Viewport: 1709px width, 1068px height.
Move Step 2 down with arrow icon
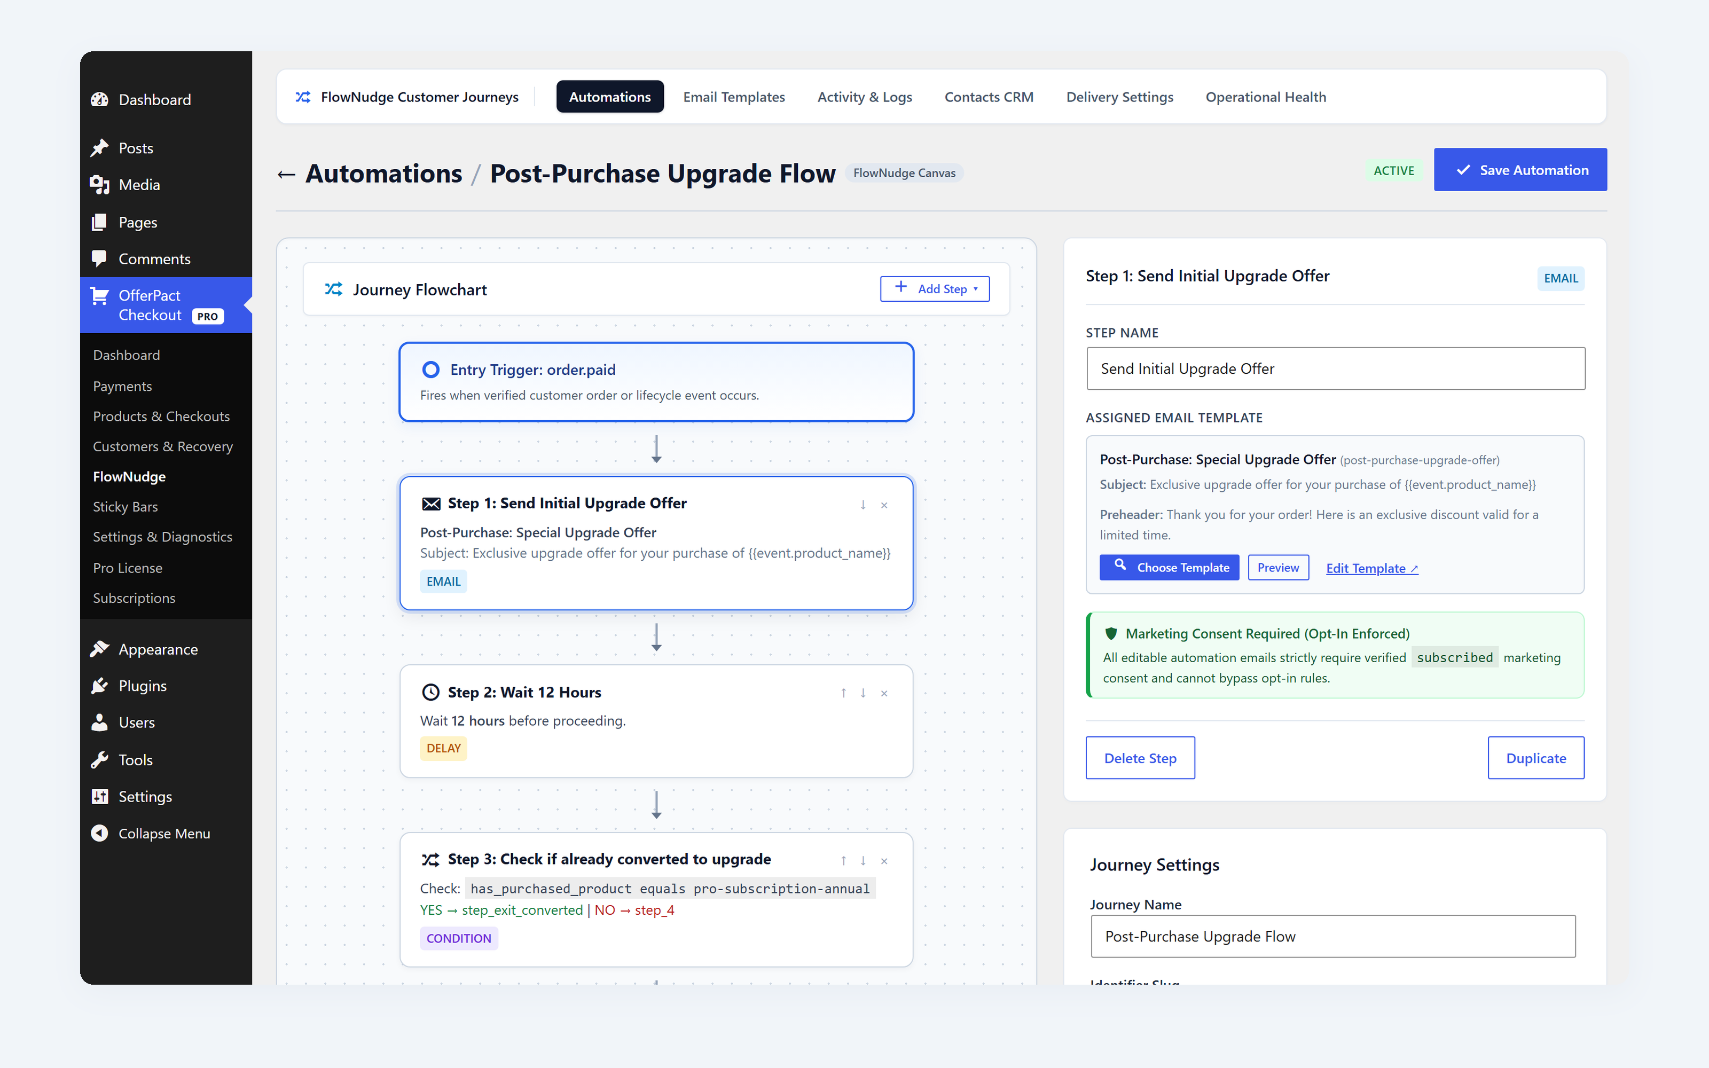pyautogui.click(x=863, y=694)
